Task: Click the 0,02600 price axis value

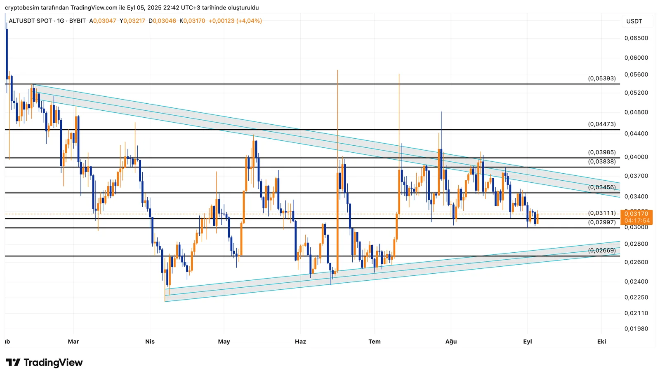Action: (x=636, y=262)
